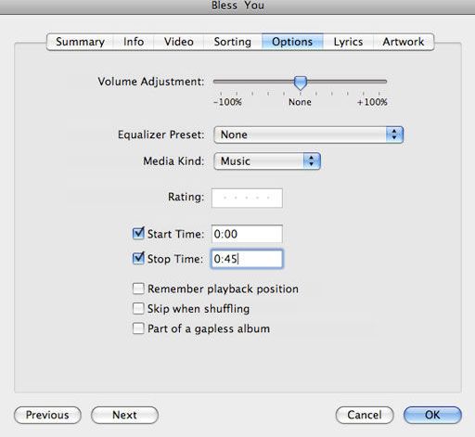Screen dimensions: 475x437
Task: Check Skip when shuffling
Action: tap(138, 308)
